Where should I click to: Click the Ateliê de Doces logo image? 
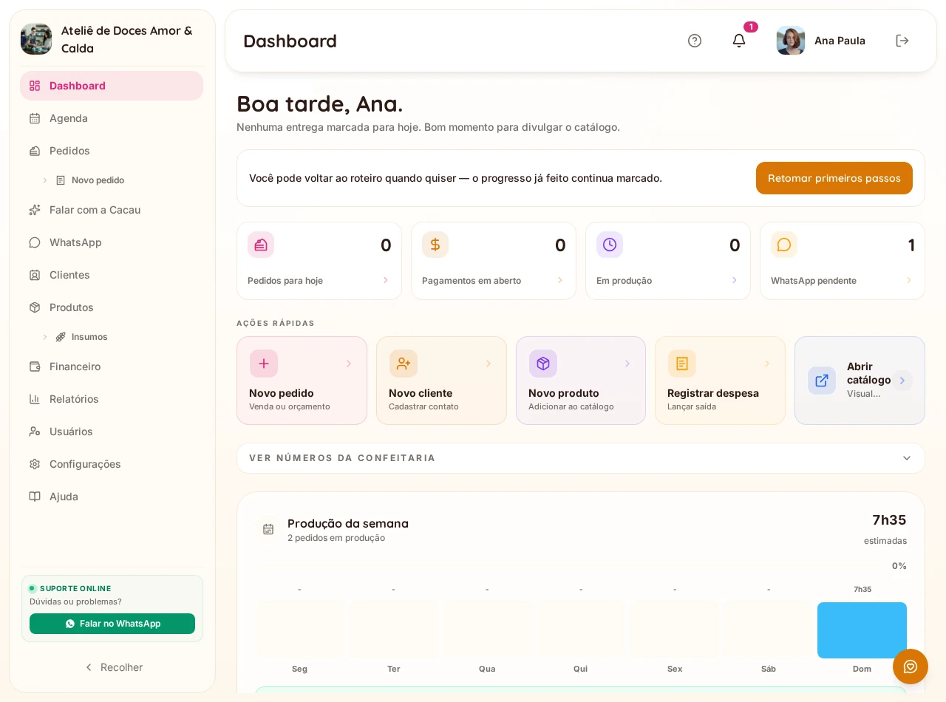click(x=36, y=39)
